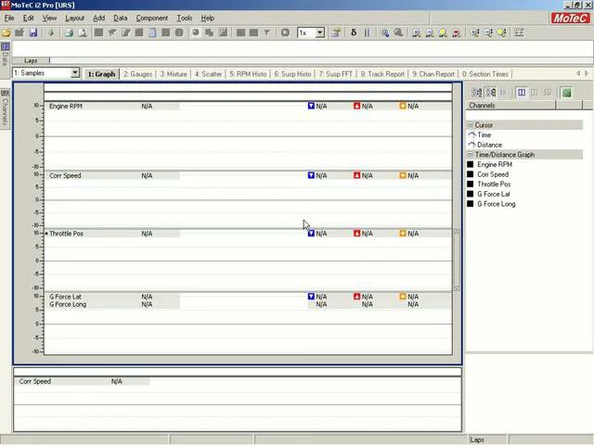Screen dimensions: 594x445
Task: Select Distance under Cursor in channel list
Action: [489, 145]
